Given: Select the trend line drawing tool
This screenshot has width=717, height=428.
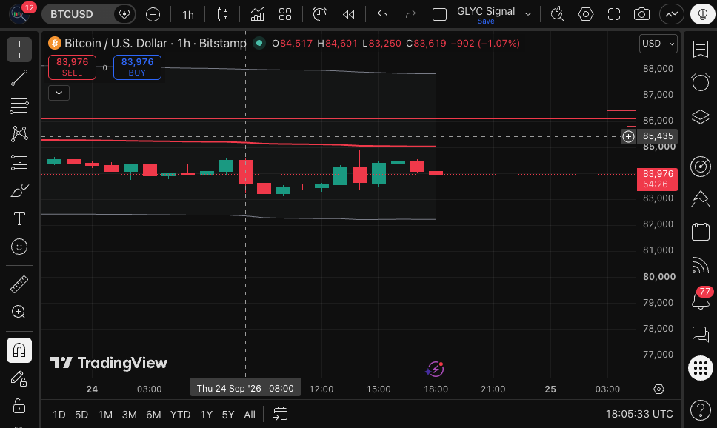Looking at the screenshot, I should pos(19,78).
